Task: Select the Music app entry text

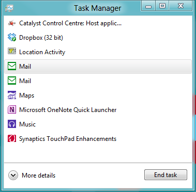Action: click(x=27, y=124)
